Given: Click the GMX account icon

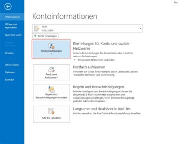Looking at the screenshot, I should [36, 28].
